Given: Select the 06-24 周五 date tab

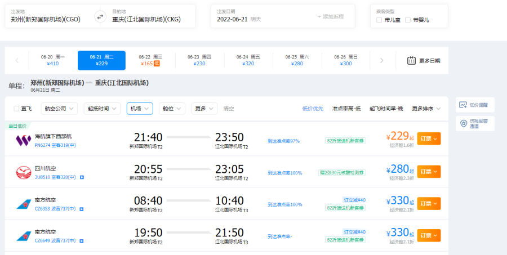Looking at the screenshot, I should pos(248,60).
